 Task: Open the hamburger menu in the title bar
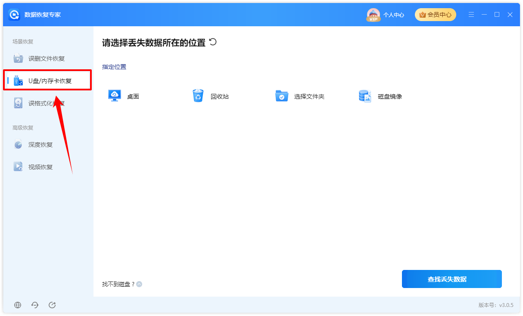(471, 15)
